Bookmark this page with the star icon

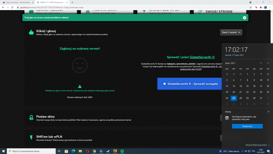pyautogui.click(x=250, y=7)
